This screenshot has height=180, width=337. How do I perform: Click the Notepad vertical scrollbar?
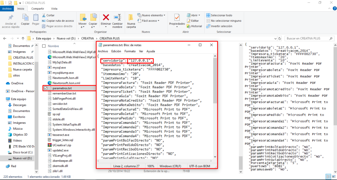(215, 80)
